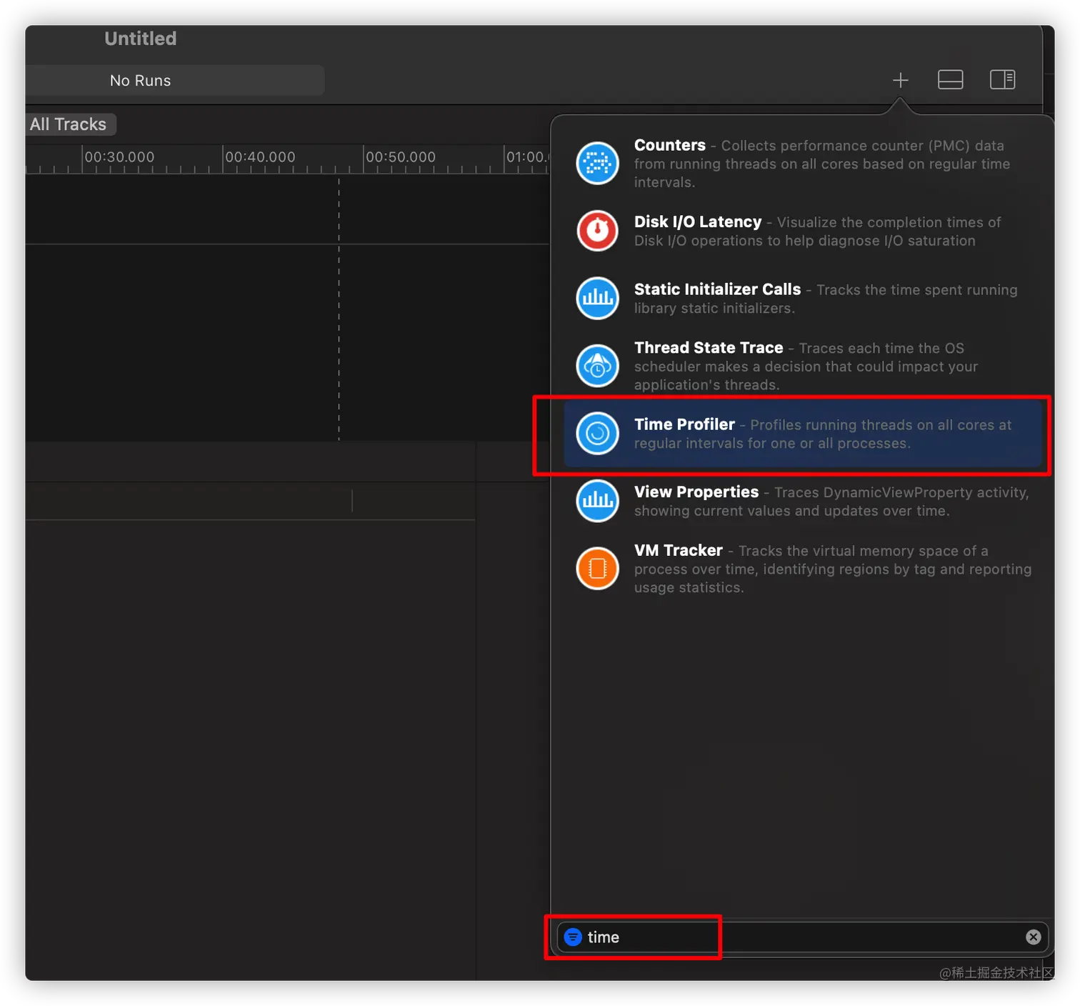Click the Static Initializer Calls icon
The width and height of the screenshot is (1080, 1006).
pos(597,298)
